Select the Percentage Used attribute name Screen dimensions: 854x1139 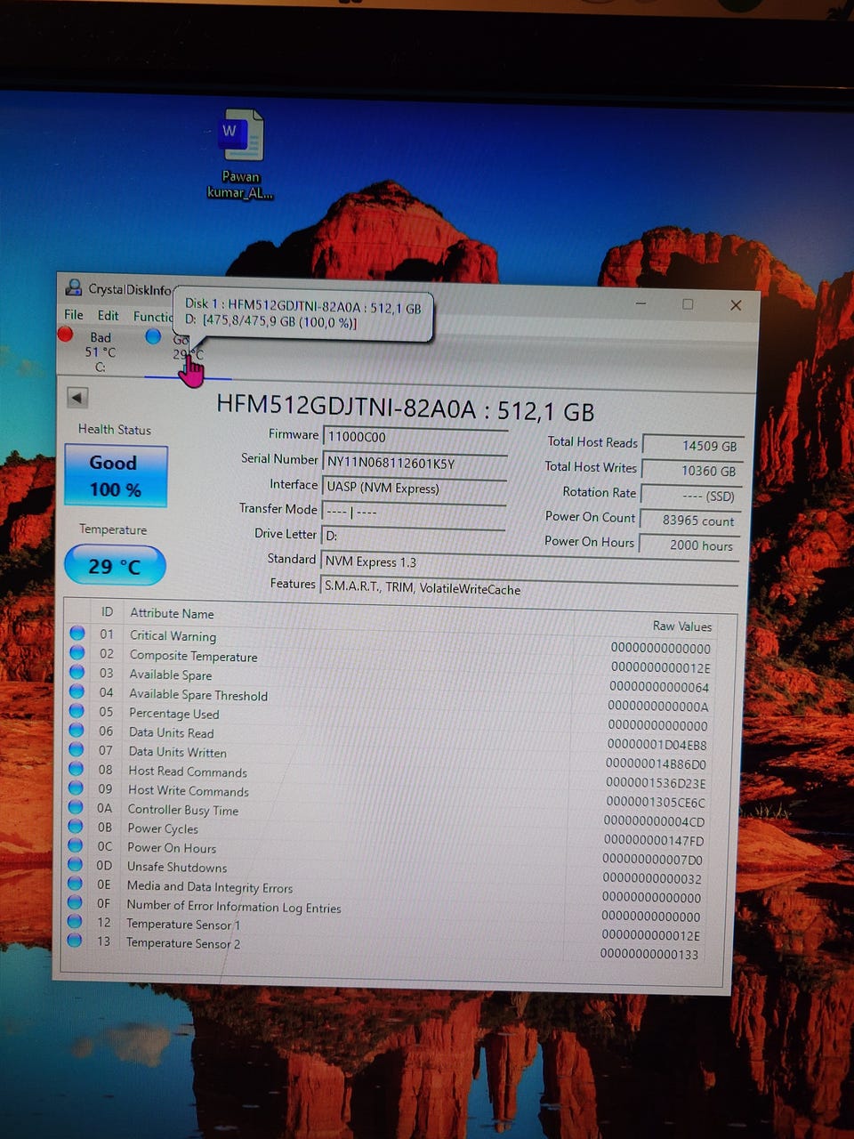tap(173, 714)
